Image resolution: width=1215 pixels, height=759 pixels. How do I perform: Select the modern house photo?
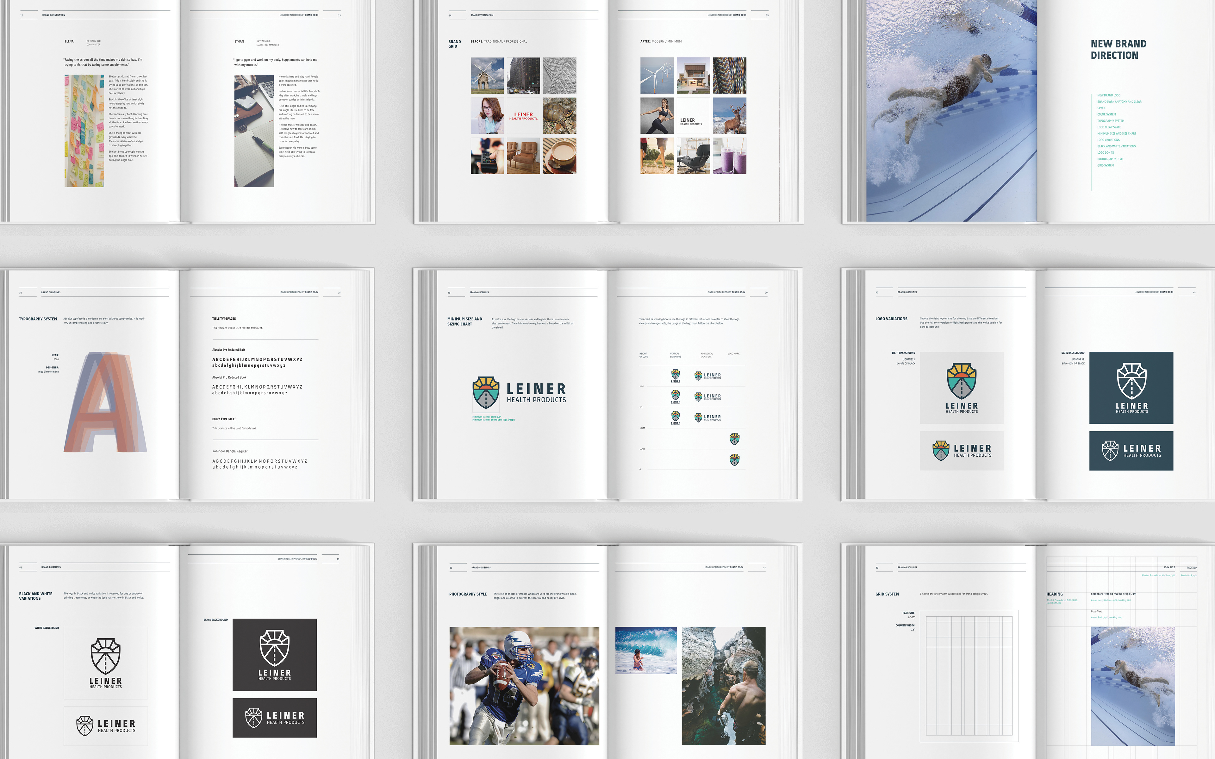[693, 75]
